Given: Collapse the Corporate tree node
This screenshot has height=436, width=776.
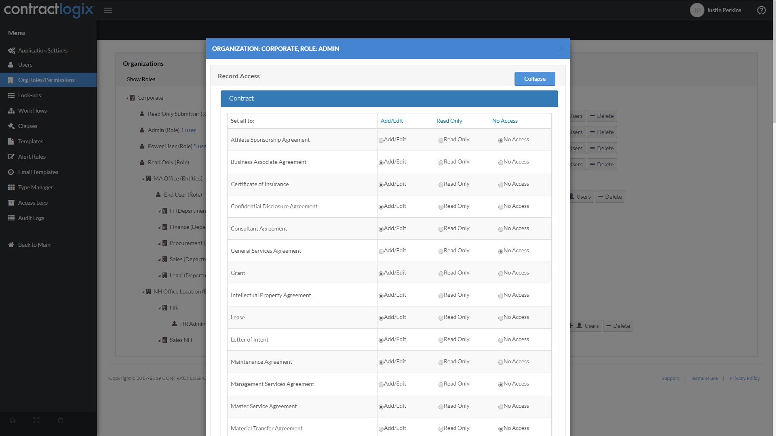Looking at the screenshot, I should point(127,98).
